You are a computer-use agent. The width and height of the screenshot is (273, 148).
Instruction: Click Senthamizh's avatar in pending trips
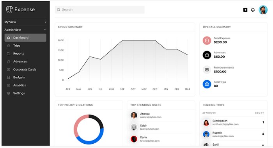click(x=206, y=122)
